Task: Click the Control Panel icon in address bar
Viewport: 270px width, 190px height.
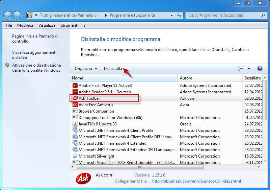Action: tap(30, 15)
